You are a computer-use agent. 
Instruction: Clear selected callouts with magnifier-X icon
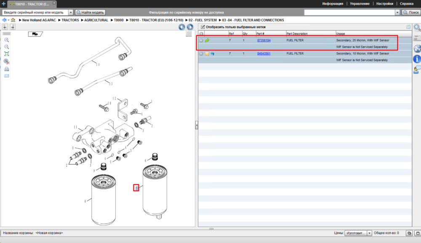(7, 61)
